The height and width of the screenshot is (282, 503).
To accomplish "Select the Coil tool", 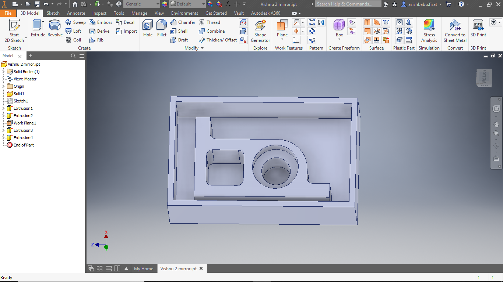I will [x=73, y=40].
